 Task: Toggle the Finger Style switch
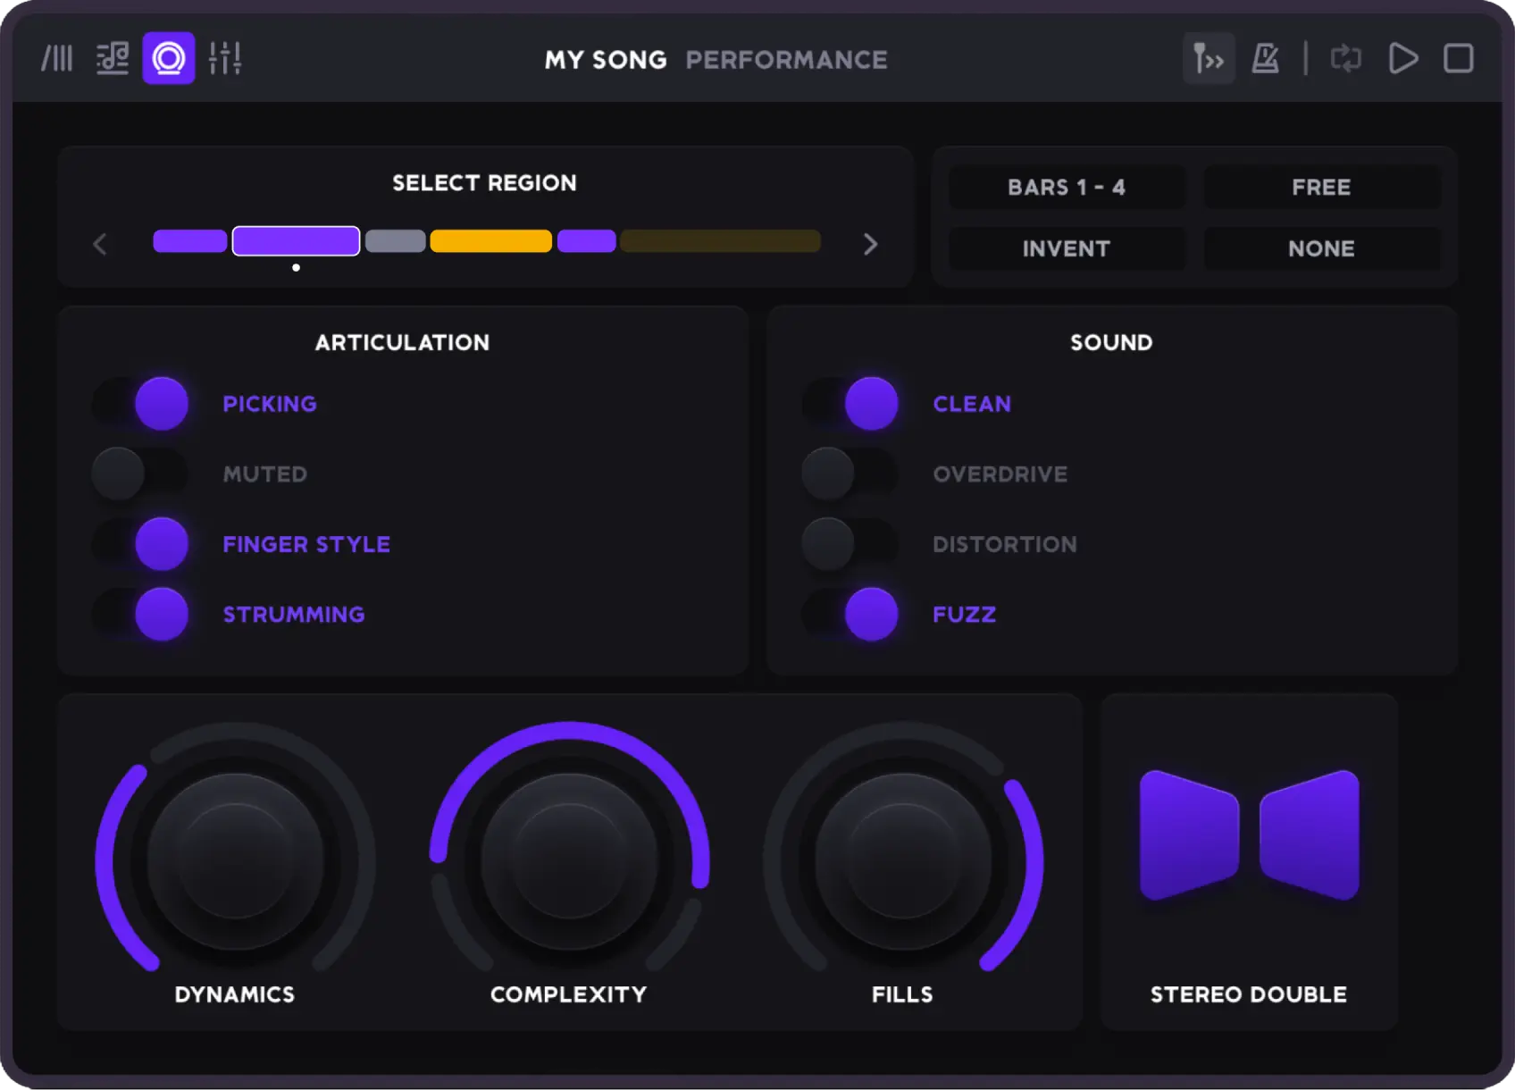140,544
